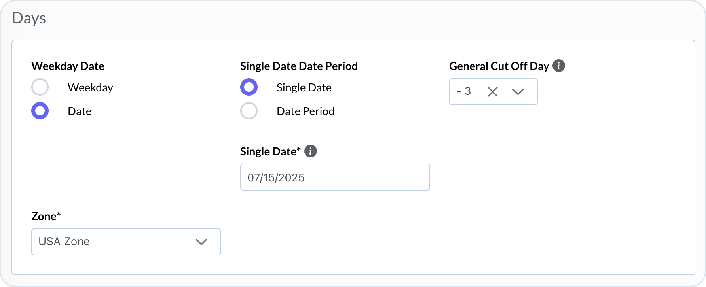
Task: Expand the General Cut Off Day chevron
Action: [518, 92]
